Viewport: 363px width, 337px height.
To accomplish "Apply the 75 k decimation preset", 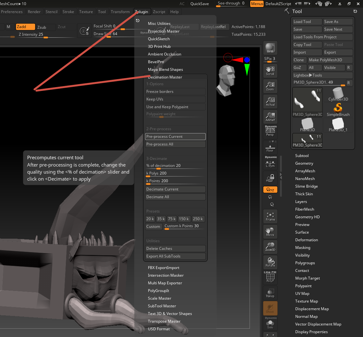I will (172, 219).
